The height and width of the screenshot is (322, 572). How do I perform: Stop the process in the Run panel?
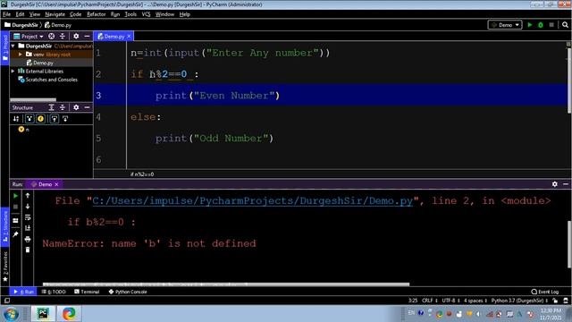click(x=15, y=207)
